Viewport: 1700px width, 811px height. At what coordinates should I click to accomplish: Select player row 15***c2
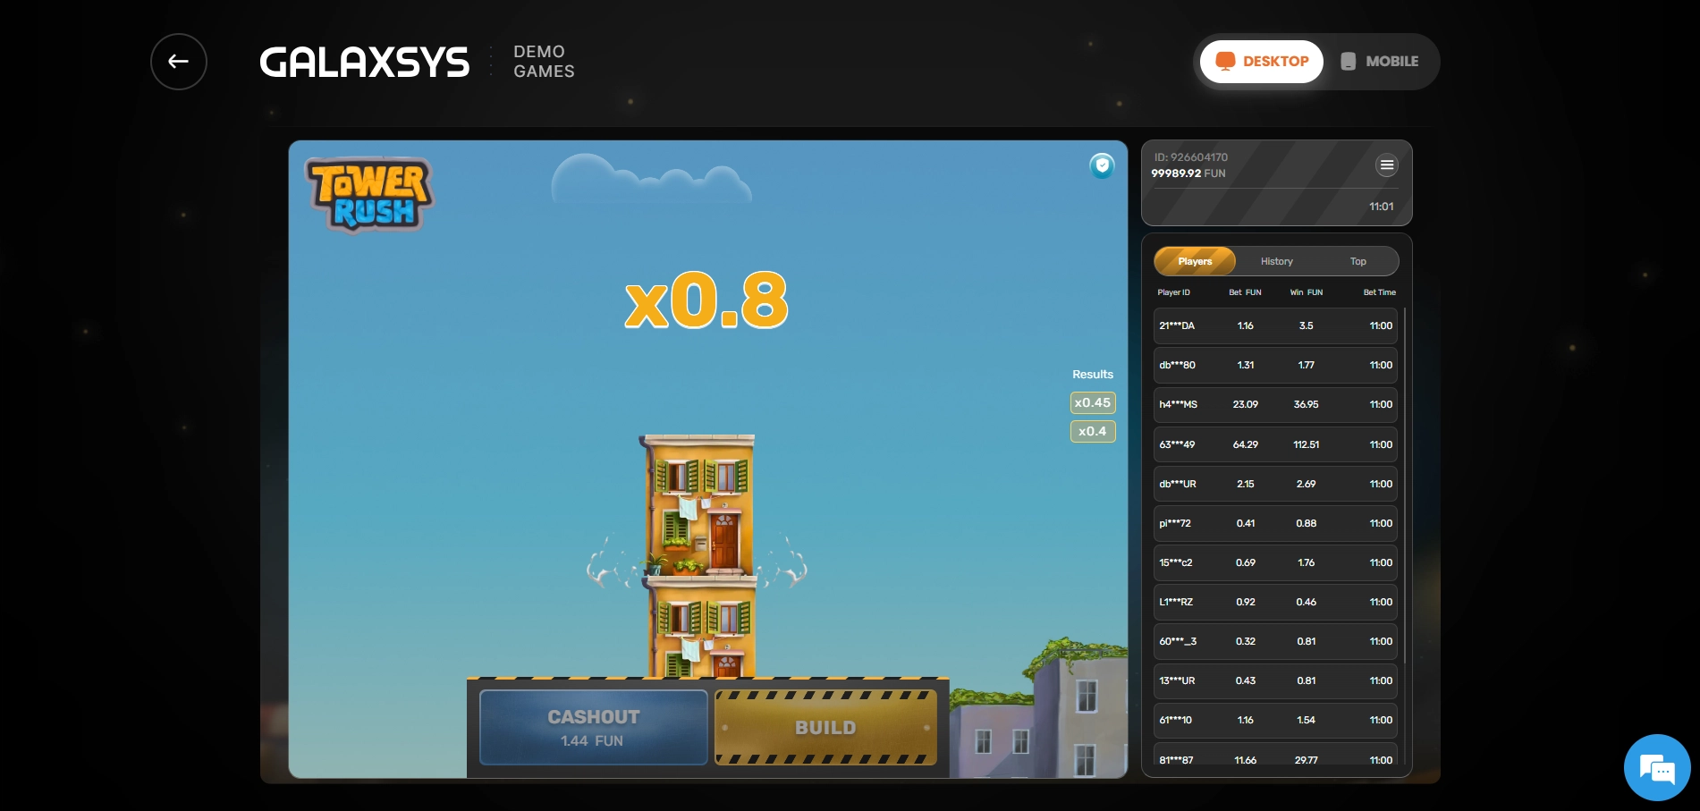click(1275, 562)
